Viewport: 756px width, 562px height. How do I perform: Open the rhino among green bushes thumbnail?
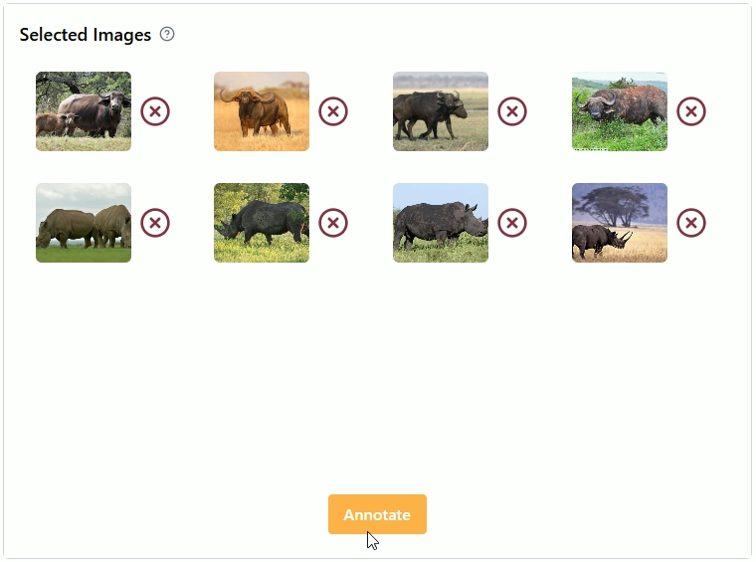(262, 223)
